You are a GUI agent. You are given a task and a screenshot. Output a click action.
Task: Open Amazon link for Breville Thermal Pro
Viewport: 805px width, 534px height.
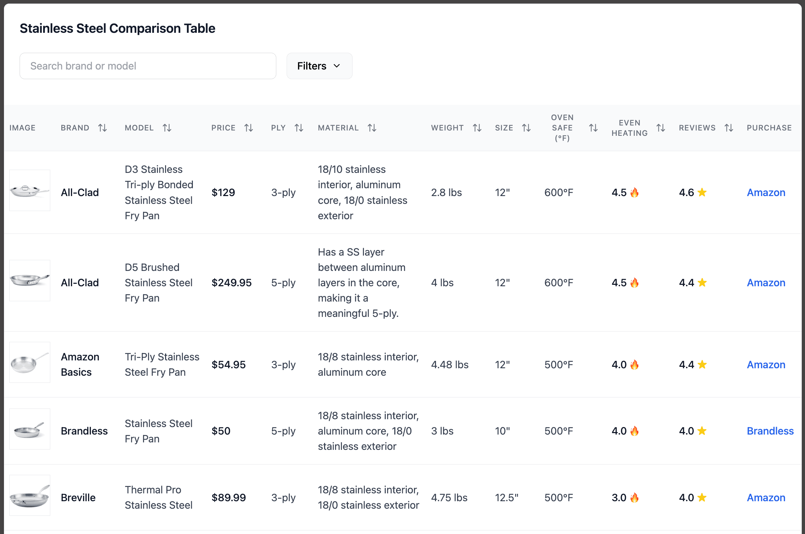click(766, 498)
